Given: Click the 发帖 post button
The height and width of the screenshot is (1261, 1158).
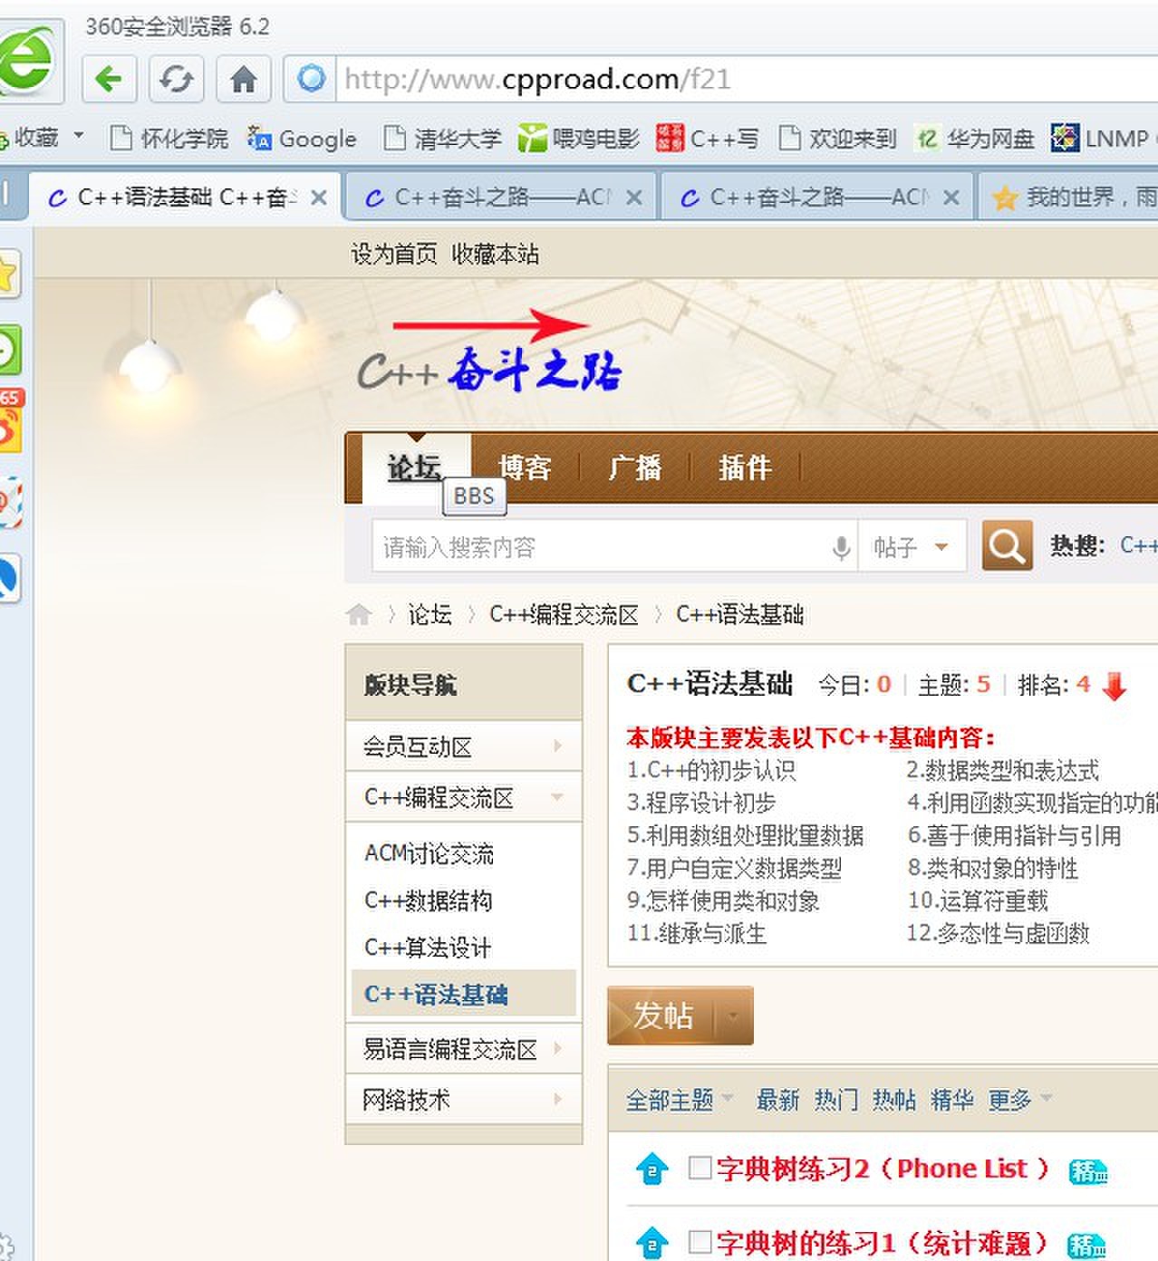Looking at the screenshot, I should [x=666, y=1016].
